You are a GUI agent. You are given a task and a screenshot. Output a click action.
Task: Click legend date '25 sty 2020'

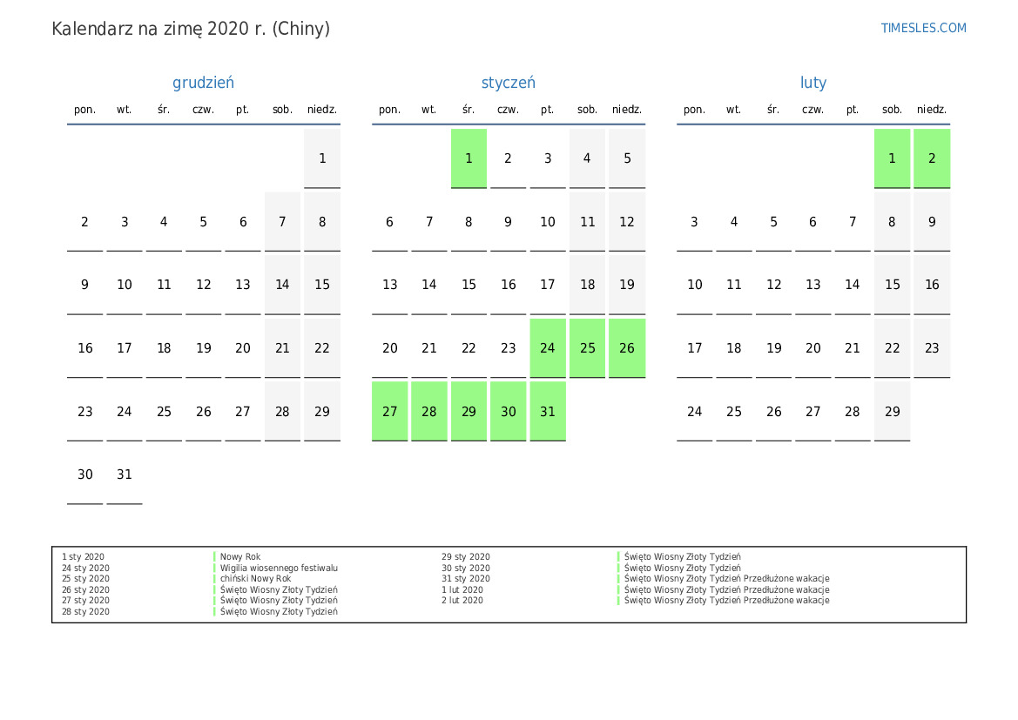click(85, 578)
